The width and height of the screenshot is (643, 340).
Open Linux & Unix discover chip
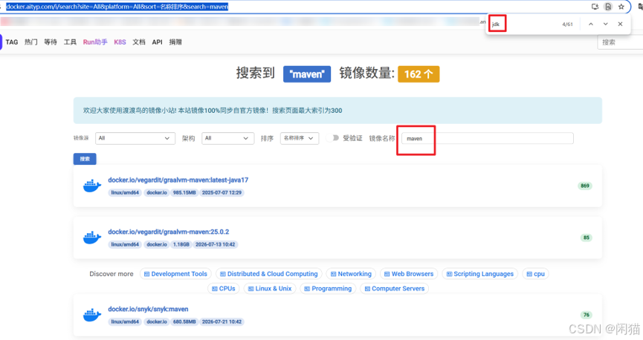(x=270, y=289)
